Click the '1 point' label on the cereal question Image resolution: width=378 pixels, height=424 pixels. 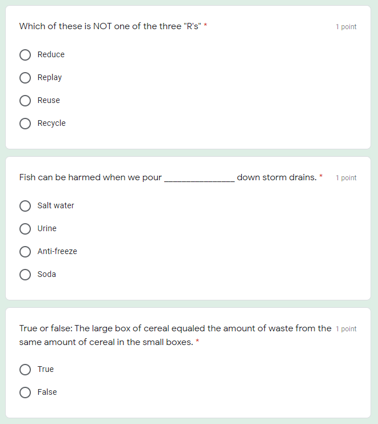[346, 329]
